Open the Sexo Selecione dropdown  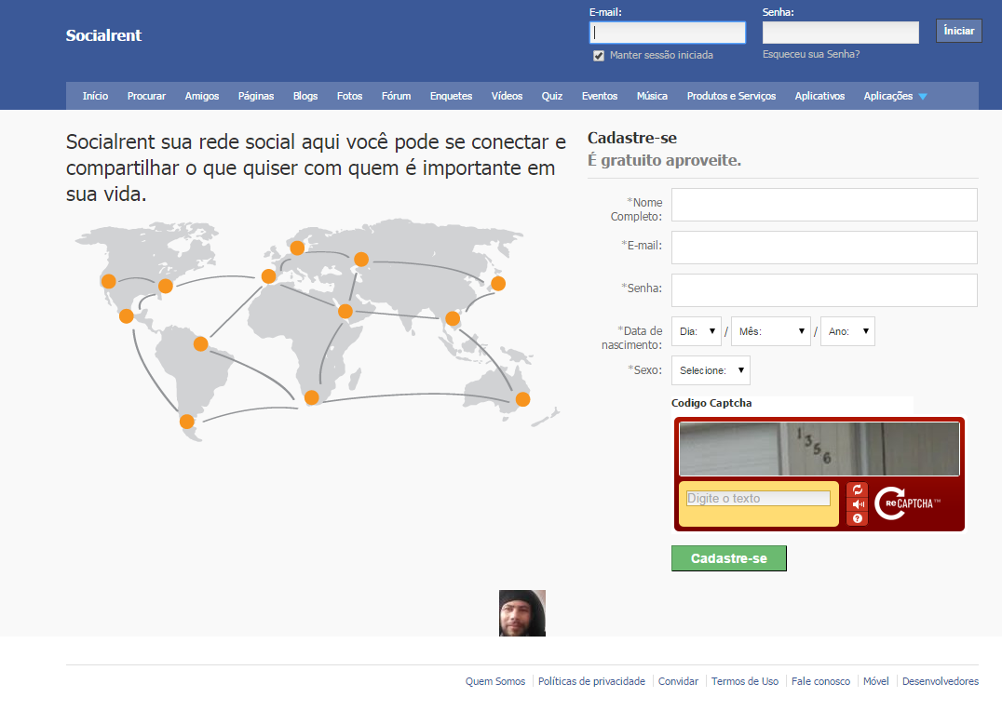pyautogui.click(x=710, y=370)
